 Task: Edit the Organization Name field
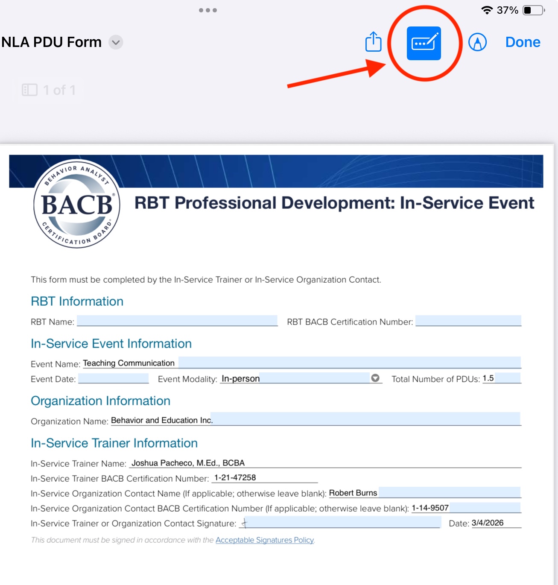pos(316,419)
